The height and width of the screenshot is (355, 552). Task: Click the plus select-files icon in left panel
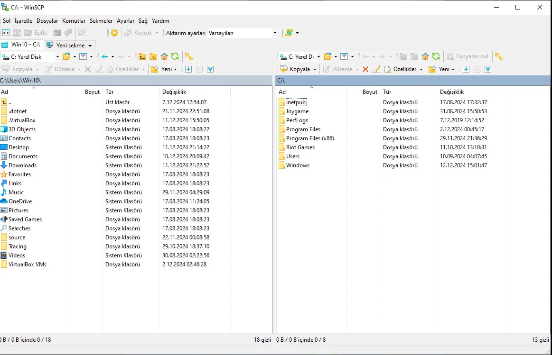click(188, 69)
